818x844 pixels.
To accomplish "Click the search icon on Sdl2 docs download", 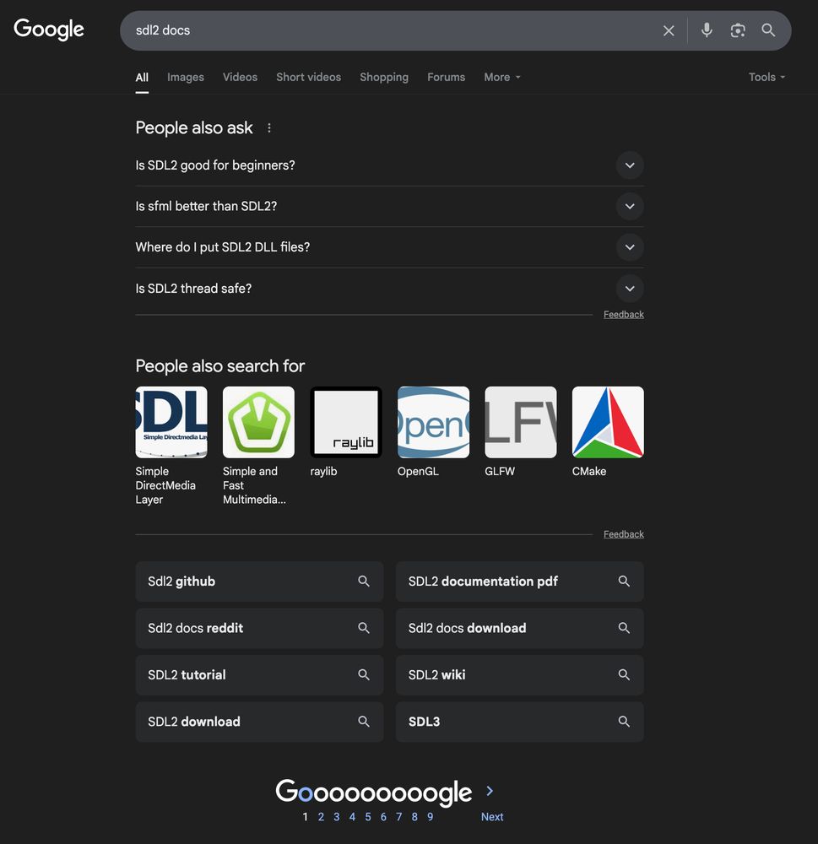I will click(624, 628).
